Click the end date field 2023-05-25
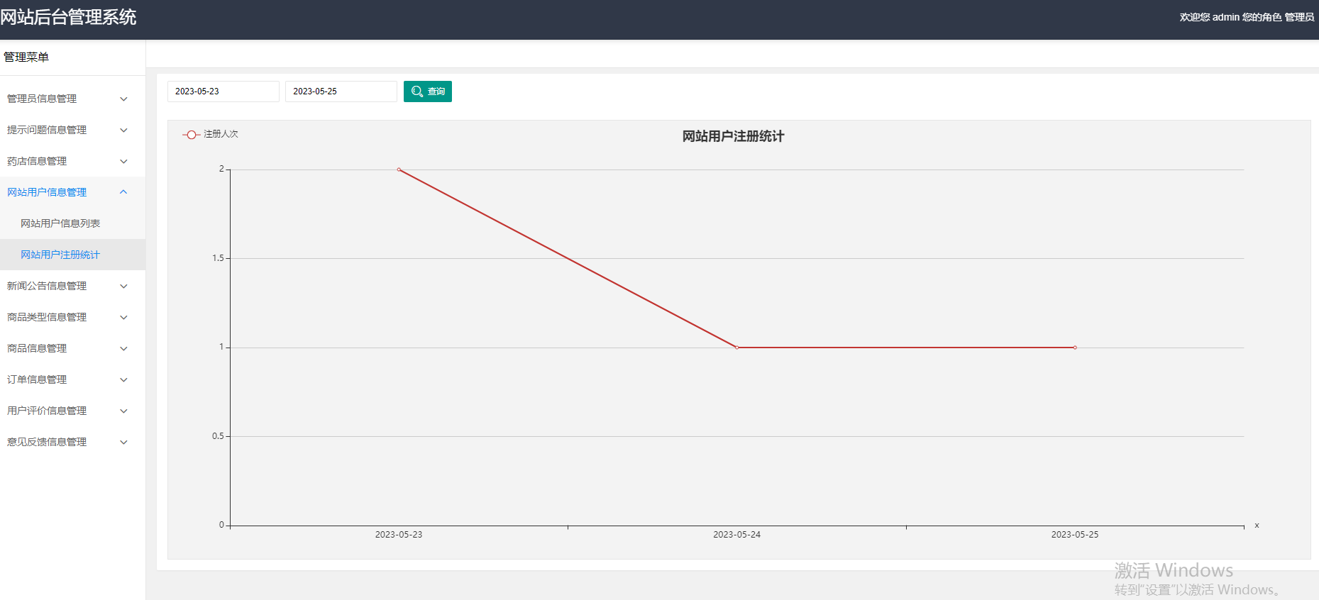This screenshot has width=1319, height=600. (x=341, y=91)
